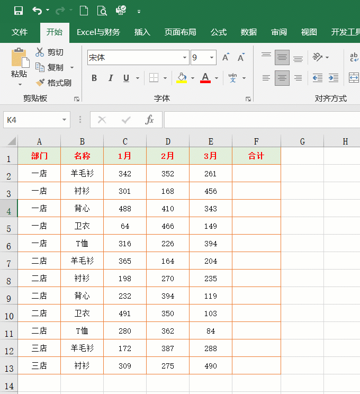Click the decrease indent icon

pyautogui.click(x=318, y=78)
